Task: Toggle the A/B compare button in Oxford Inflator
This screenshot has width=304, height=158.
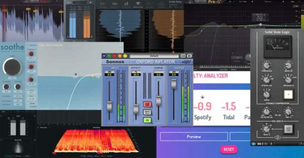Action: point(183,56)
